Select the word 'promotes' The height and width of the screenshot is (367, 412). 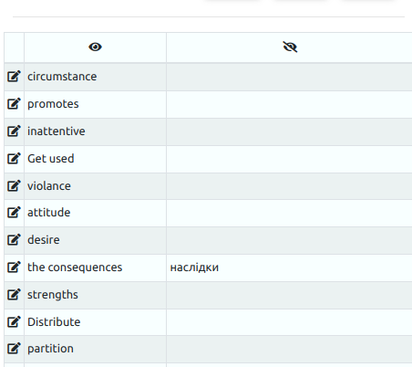click(53, 104)
